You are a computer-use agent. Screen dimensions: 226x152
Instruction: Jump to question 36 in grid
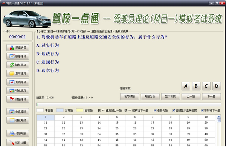pos(135,134)
